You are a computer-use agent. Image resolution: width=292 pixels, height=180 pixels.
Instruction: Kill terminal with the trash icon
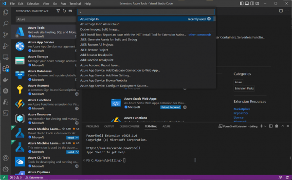tap(276, 126)
